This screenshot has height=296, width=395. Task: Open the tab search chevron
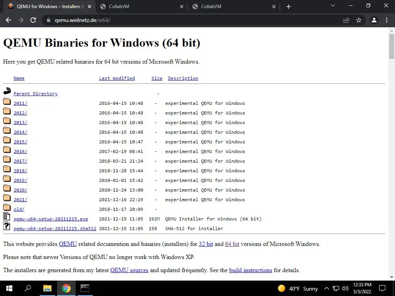[x=333, y=5]
